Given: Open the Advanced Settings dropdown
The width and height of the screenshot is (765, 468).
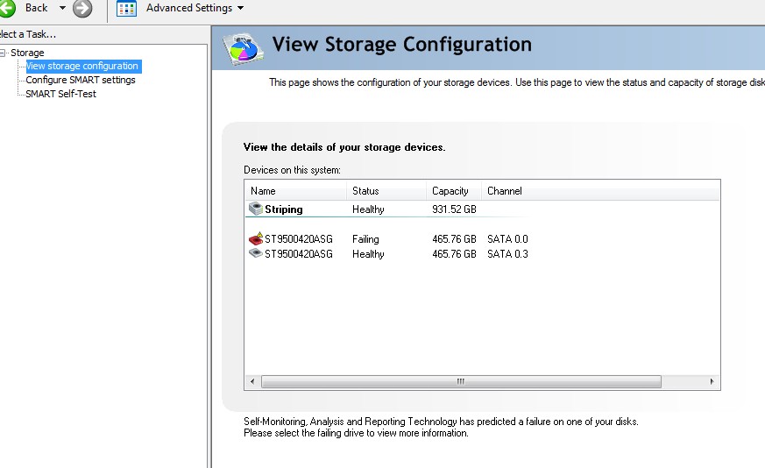Looking at the screenshot, I should click(x=240, y=8).
